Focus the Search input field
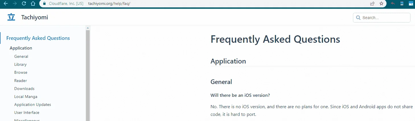Viewport: 415px width, 121px height. click(382, 18)
